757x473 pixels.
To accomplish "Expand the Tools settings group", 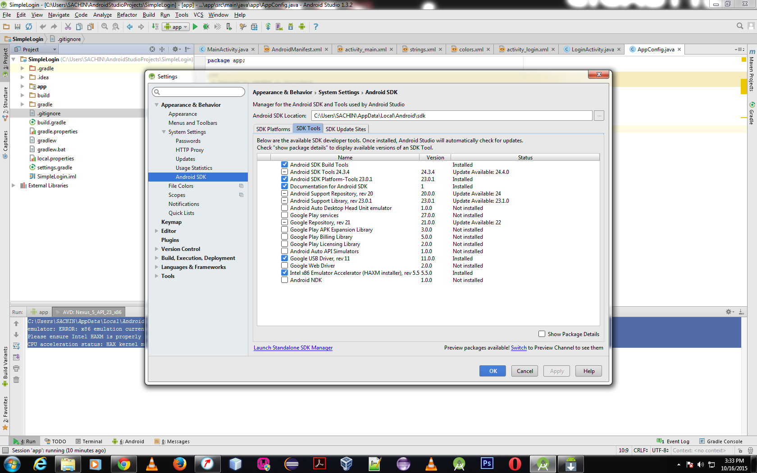I will 157,276.
